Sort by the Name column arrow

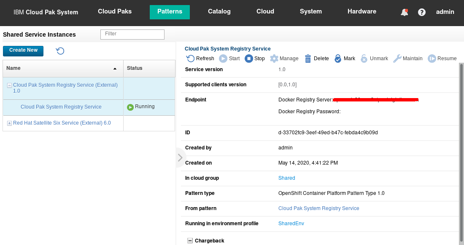tap(115, 69)
